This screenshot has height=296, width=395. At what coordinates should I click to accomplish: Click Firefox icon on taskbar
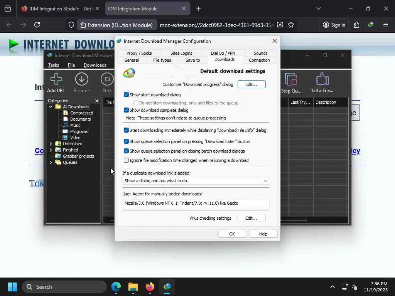point(150,287)
